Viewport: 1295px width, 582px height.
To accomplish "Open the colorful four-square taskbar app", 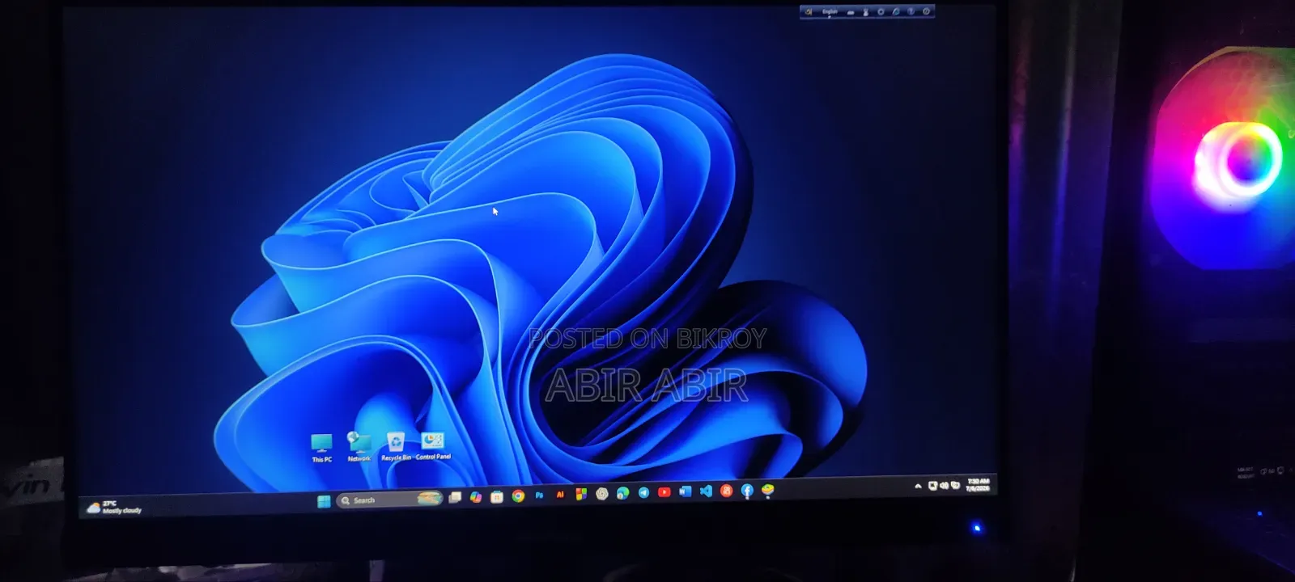I will pyautogui.click(x=580, y=494).
